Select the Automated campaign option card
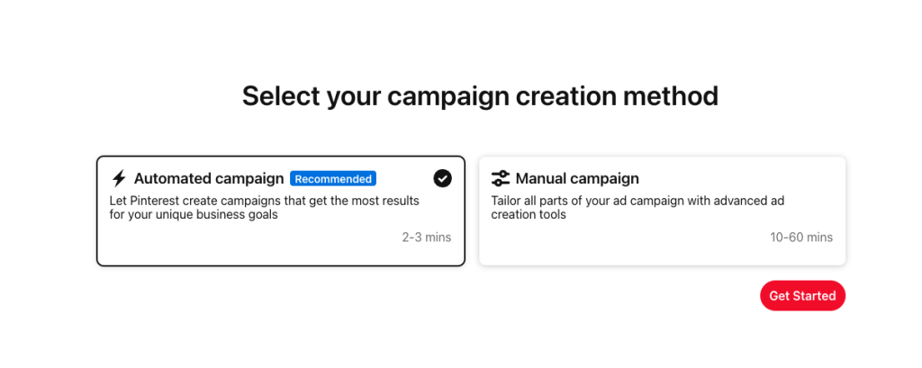This screenshot has width=922, height=368. coord(280,234)
